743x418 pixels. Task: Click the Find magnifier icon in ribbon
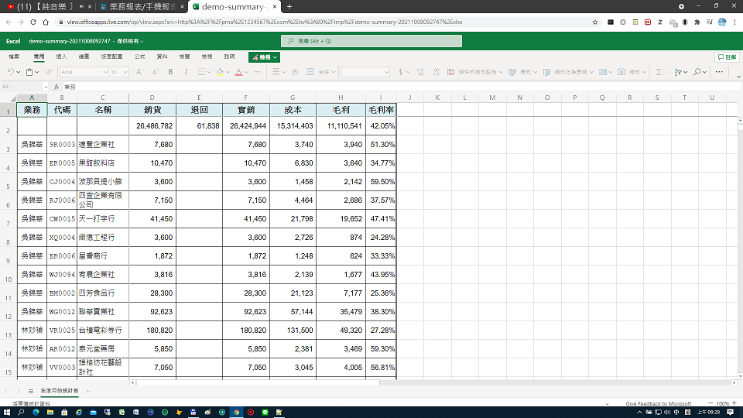point(697,72)
